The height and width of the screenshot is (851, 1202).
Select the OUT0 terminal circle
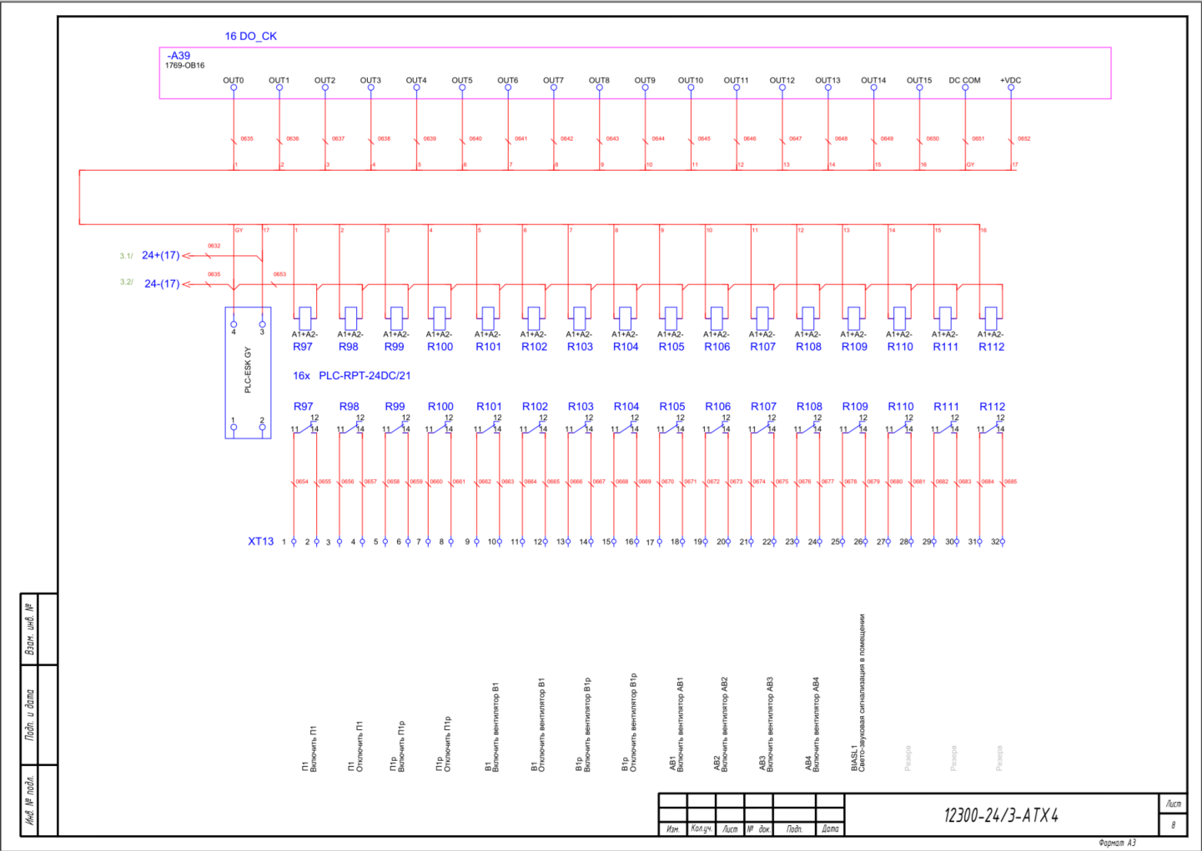[x=234, y=88]
